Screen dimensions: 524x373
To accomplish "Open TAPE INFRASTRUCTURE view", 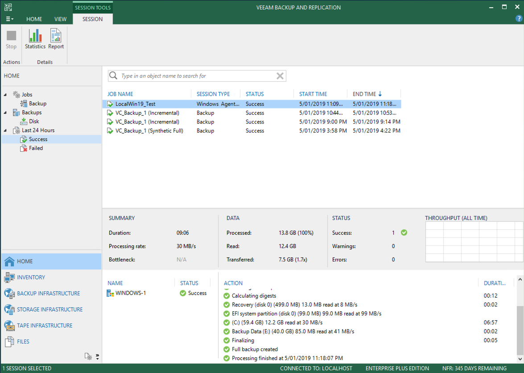I will (x=51, y=326).
